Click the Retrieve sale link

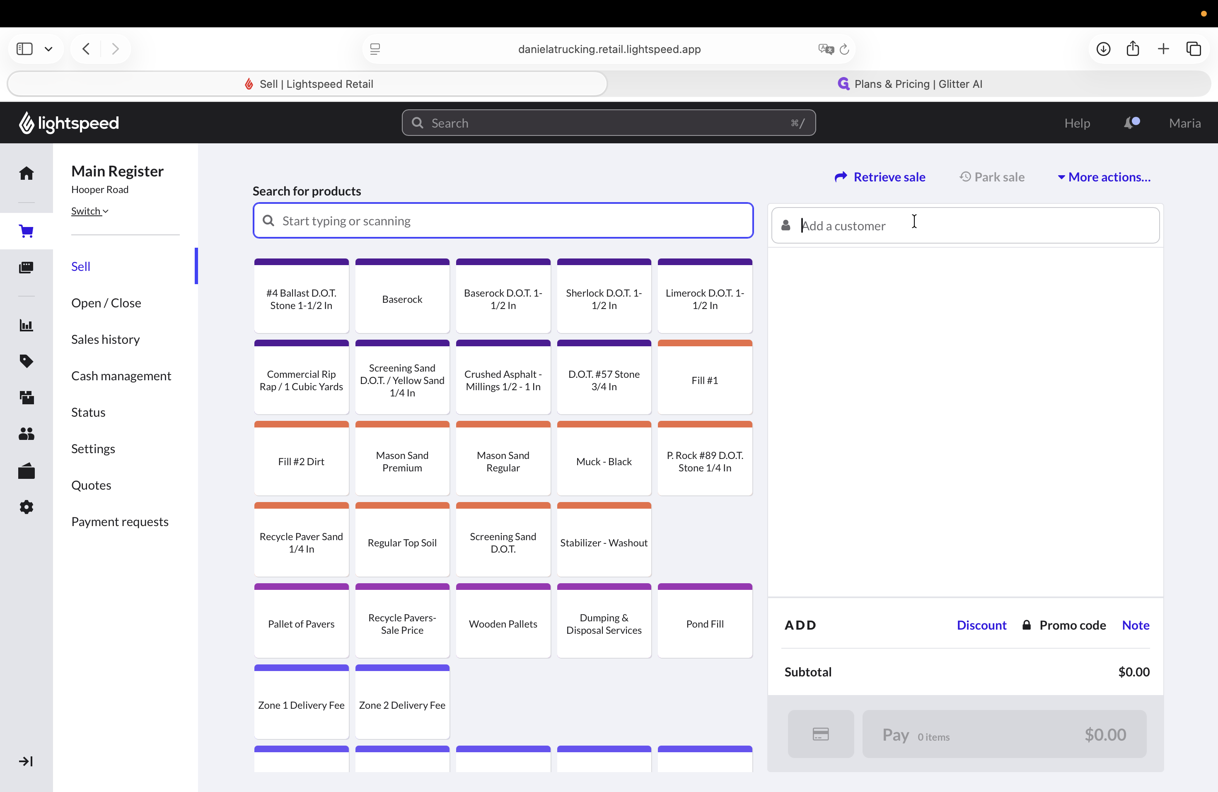click(880, 177)
